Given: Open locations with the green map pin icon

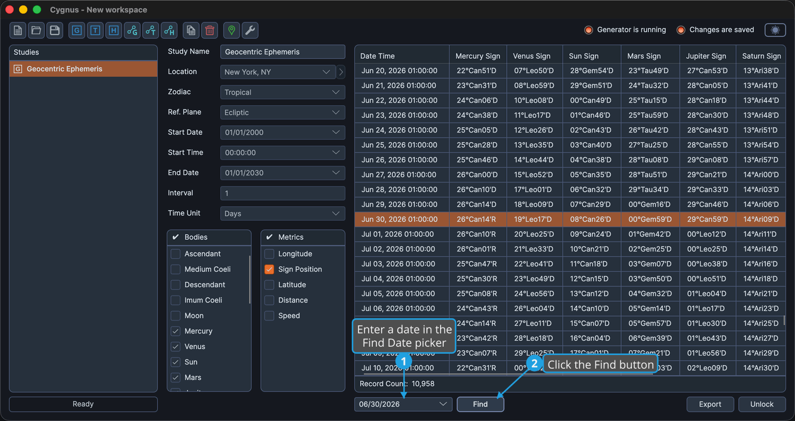Looking at the screenshot, I should pyautogui.click(x=232, y=30).
